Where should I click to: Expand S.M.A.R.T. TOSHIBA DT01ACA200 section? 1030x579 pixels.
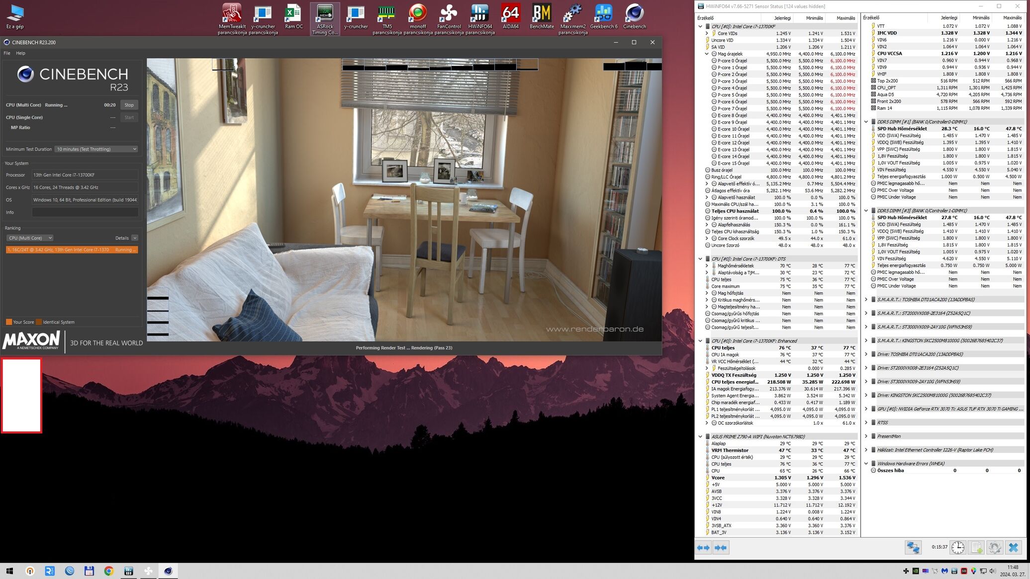pos(866,300)
